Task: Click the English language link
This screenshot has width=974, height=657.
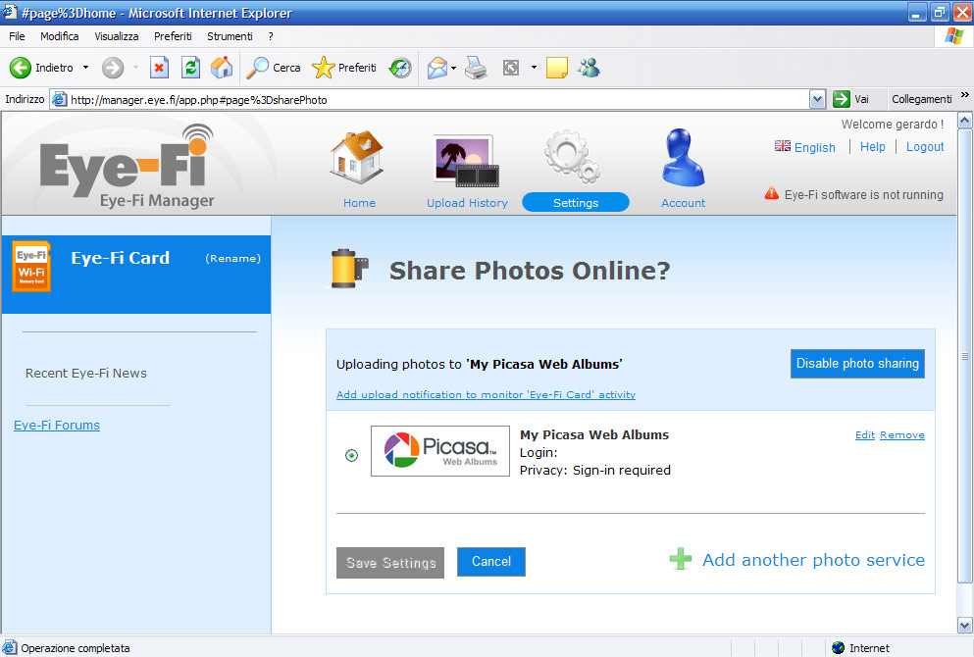Action: pos(815,147)
